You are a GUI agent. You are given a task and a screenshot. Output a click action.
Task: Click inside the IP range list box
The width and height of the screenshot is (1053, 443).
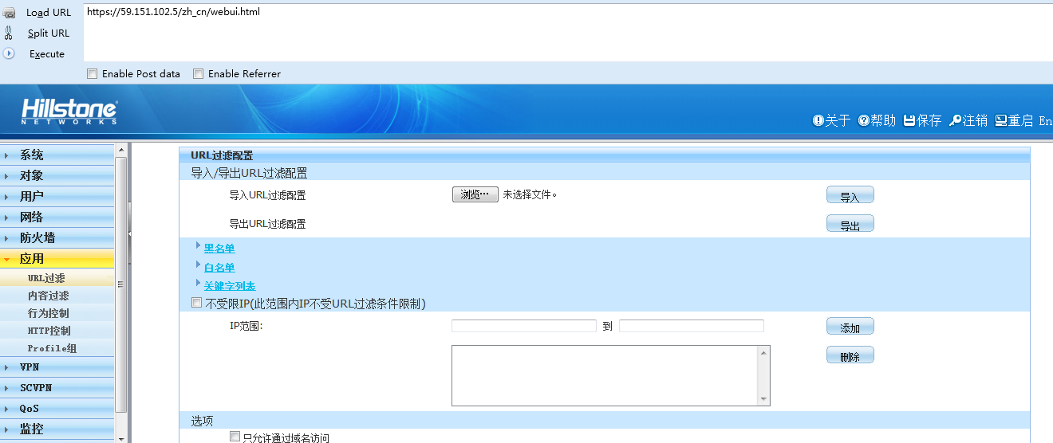pyautogui.click(x=605, y=376)
